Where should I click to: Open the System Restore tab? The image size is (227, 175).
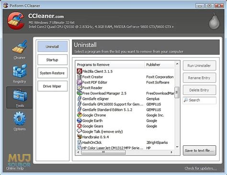(x=52, y=73)
